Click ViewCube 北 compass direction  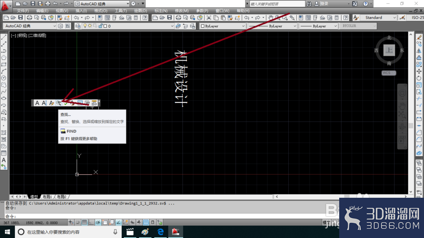coord(389,38)
